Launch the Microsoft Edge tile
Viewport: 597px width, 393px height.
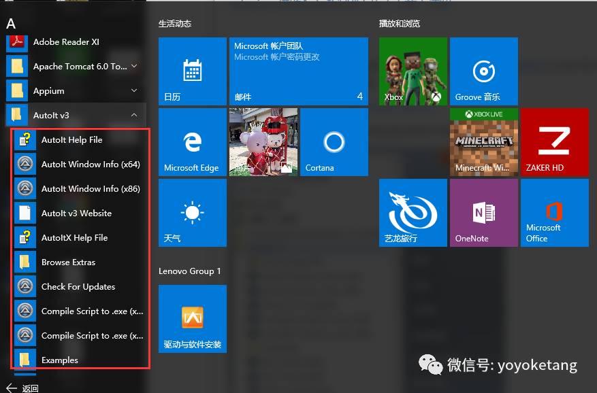coord(192,142)
